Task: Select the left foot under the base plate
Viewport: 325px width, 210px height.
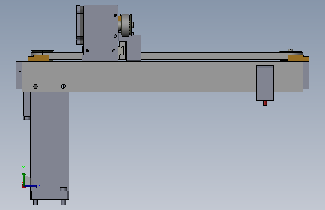Action: click(x=36, y=202)
